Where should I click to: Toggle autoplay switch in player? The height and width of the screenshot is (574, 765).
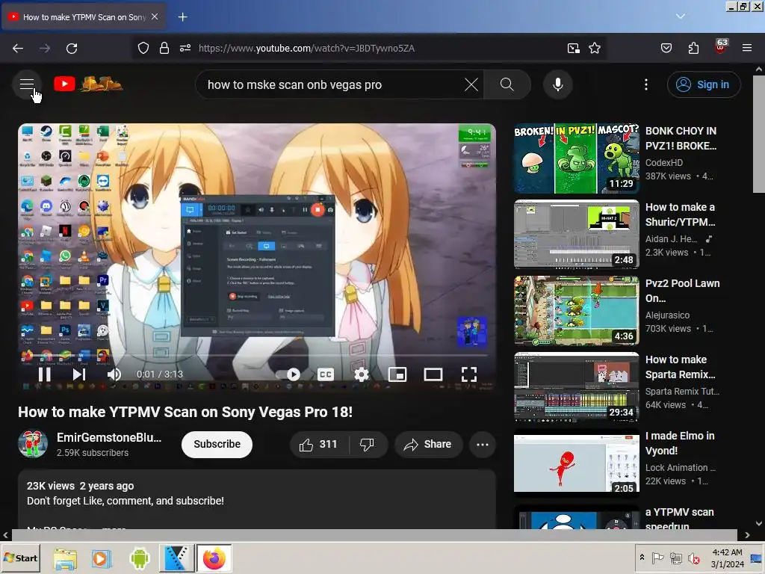point(288,374)
